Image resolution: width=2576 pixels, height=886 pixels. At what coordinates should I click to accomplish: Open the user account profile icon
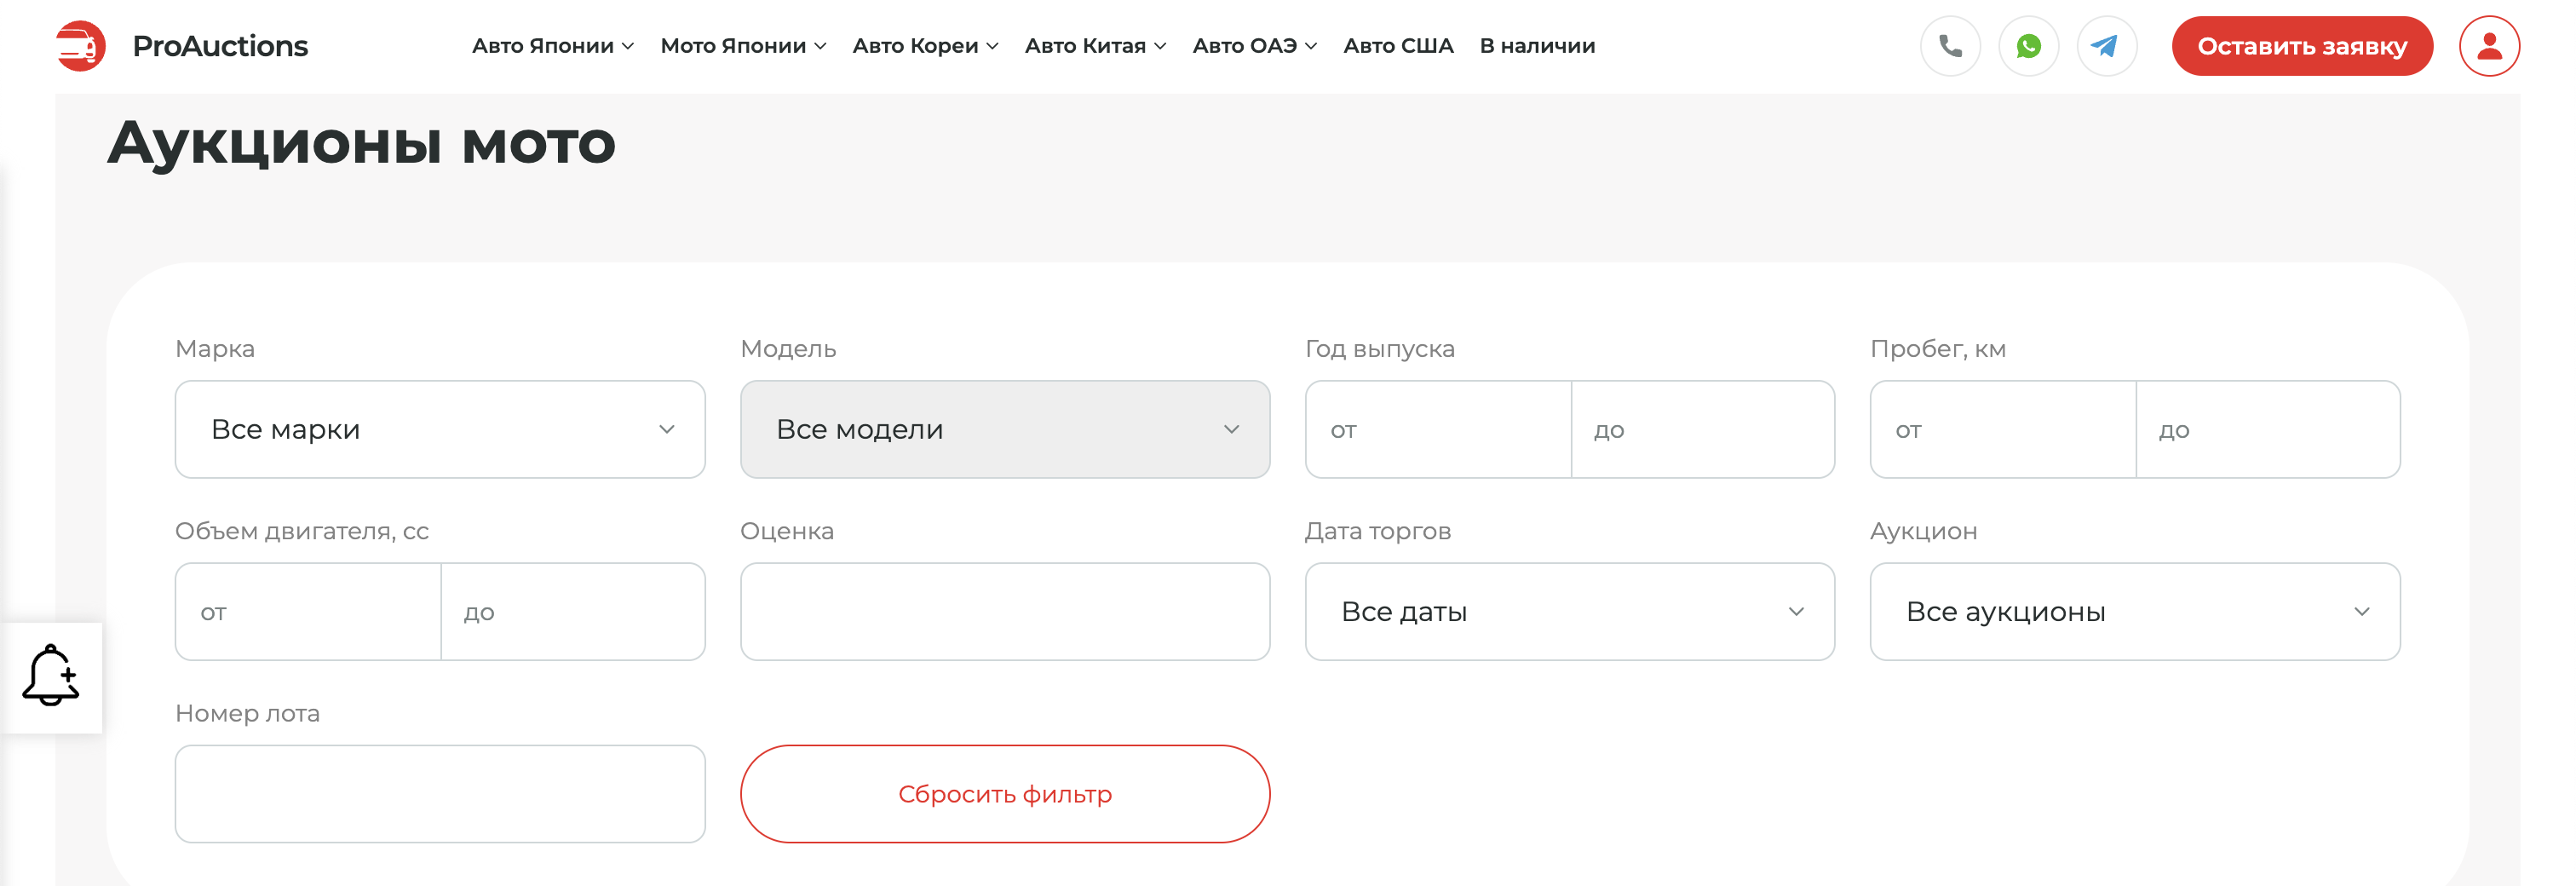pos(2489,46)
